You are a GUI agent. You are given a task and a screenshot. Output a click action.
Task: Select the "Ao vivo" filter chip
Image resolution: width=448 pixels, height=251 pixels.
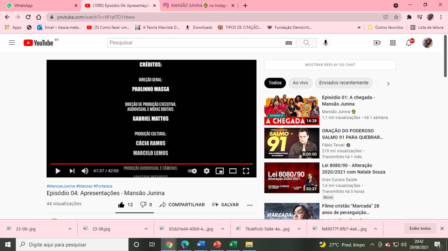pos(300,83)
